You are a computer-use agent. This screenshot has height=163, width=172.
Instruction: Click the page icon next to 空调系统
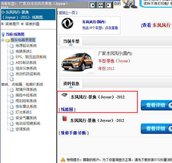tap(12, 130)
